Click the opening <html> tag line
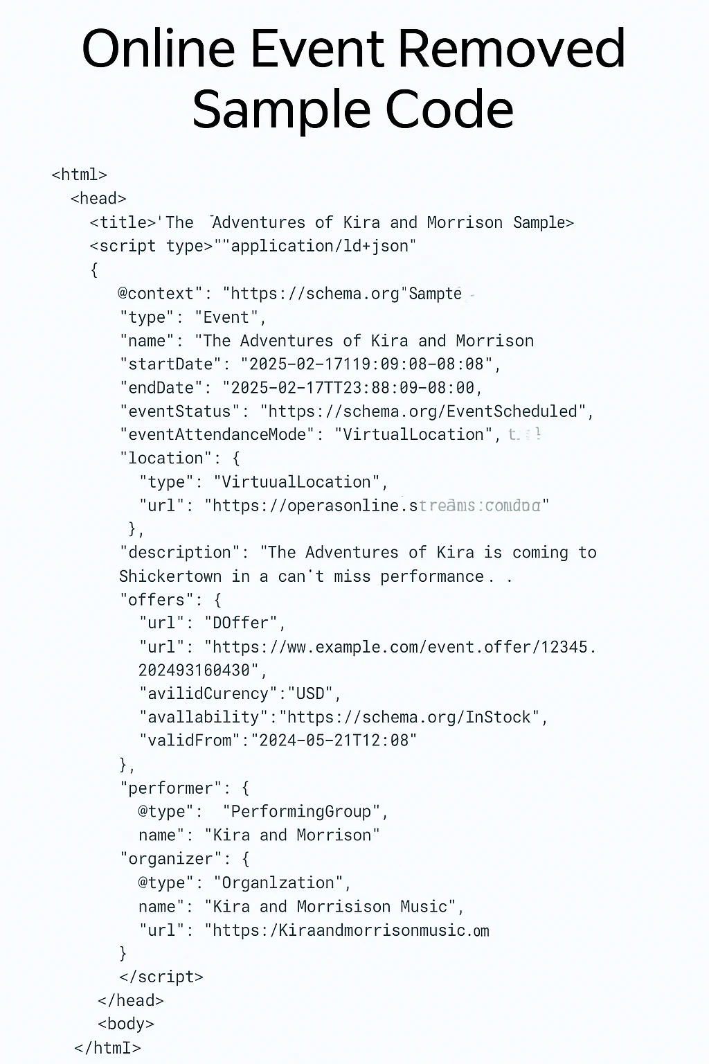Image resolution: width=709 pixels, height=1064 pixels. (x=80, y=175)
